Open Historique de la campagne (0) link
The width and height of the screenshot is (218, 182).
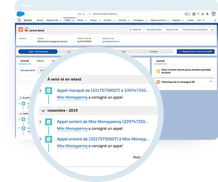178,82
